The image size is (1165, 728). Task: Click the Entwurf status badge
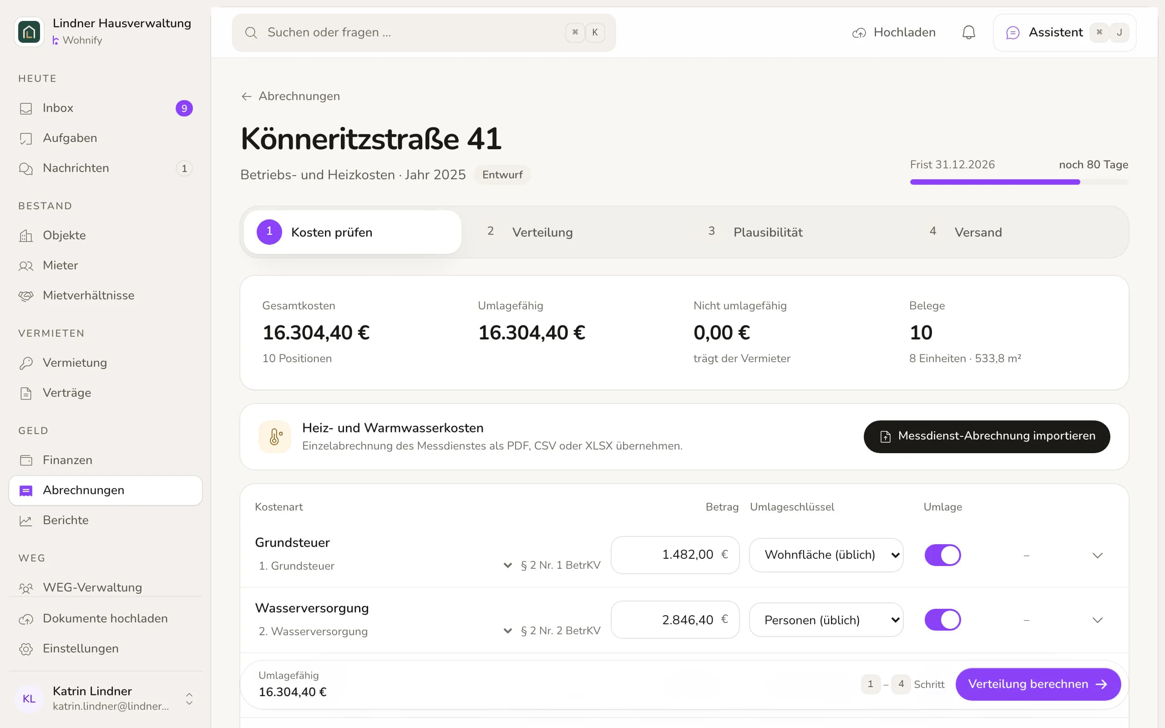tap(502, 175)
